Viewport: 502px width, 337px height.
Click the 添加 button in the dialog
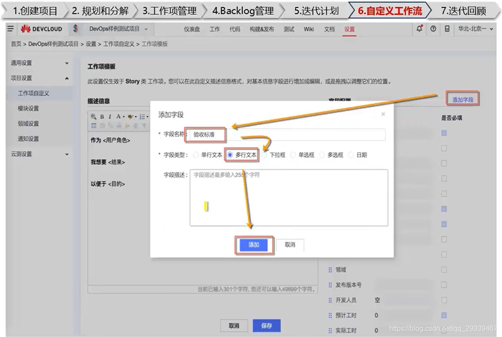point(253,245)
